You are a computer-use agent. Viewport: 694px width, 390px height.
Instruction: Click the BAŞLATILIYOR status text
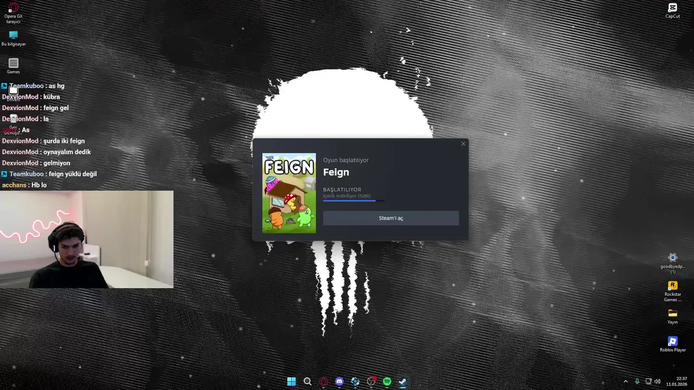pyautogui.click(x=342, y=190)
